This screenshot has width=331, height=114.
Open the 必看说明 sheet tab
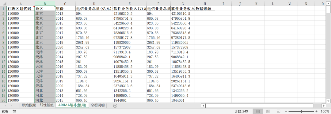click(x=98, y=105)
